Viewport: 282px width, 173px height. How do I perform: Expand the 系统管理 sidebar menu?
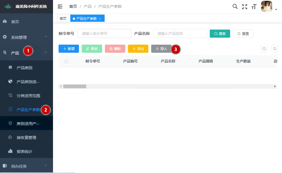click(26, 37)
